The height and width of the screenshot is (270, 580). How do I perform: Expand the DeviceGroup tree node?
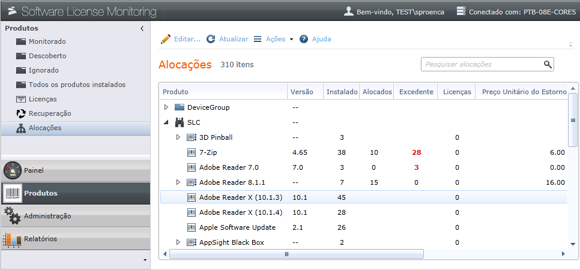166,107
